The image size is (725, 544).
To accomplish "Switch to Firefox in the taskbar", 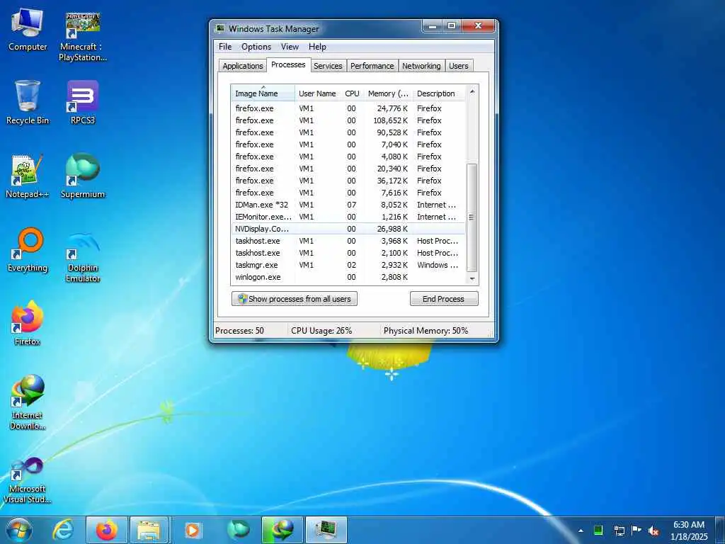I will coord(107,530).
